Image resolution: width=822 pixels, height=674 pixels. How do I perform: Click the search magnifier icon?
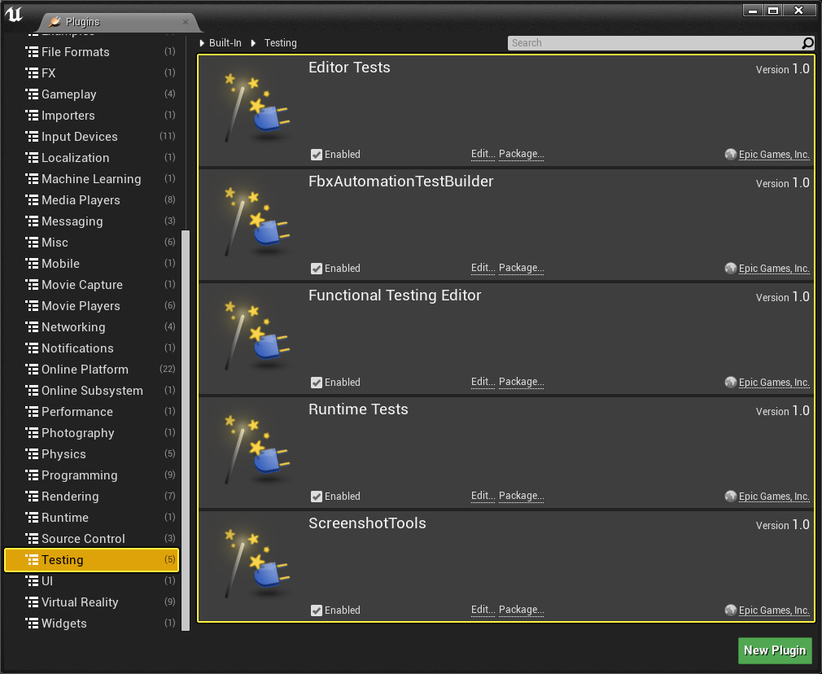tap(806, 42)
